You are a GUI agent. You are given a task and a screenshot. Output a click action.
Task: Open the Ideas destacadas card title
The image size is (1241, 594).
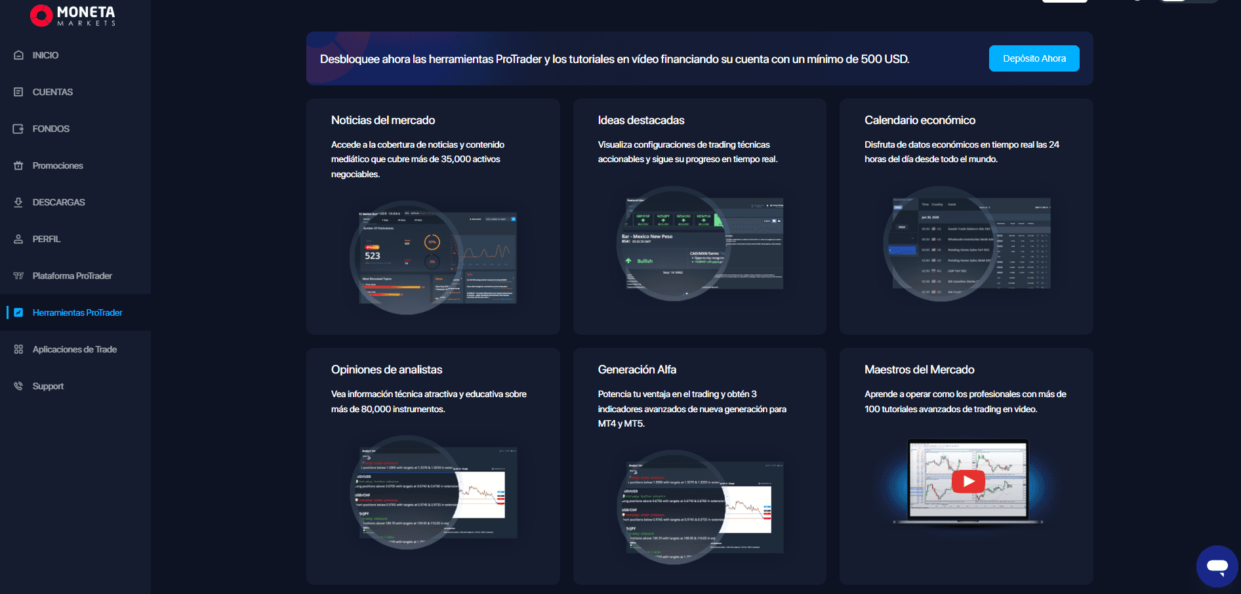click(x=641, y=120)
